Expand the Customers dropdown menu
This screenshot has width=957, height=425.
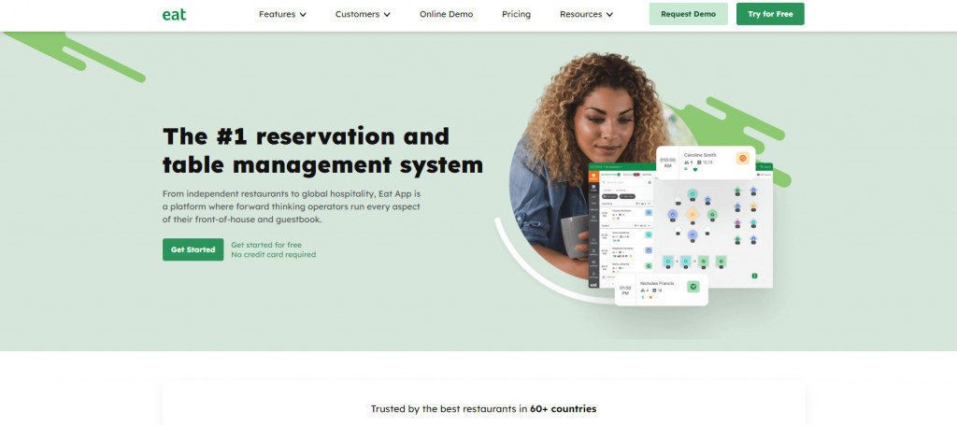coord(363,14)
